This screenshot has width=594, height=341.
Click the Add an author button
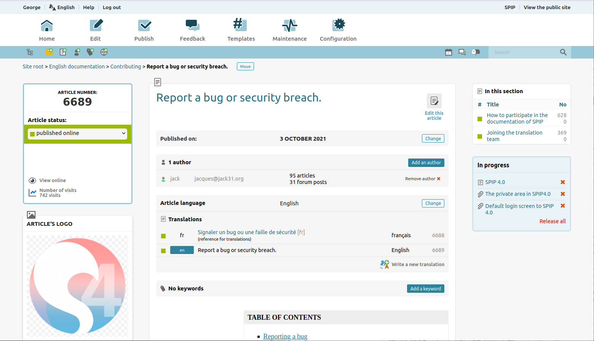point(426,163)
